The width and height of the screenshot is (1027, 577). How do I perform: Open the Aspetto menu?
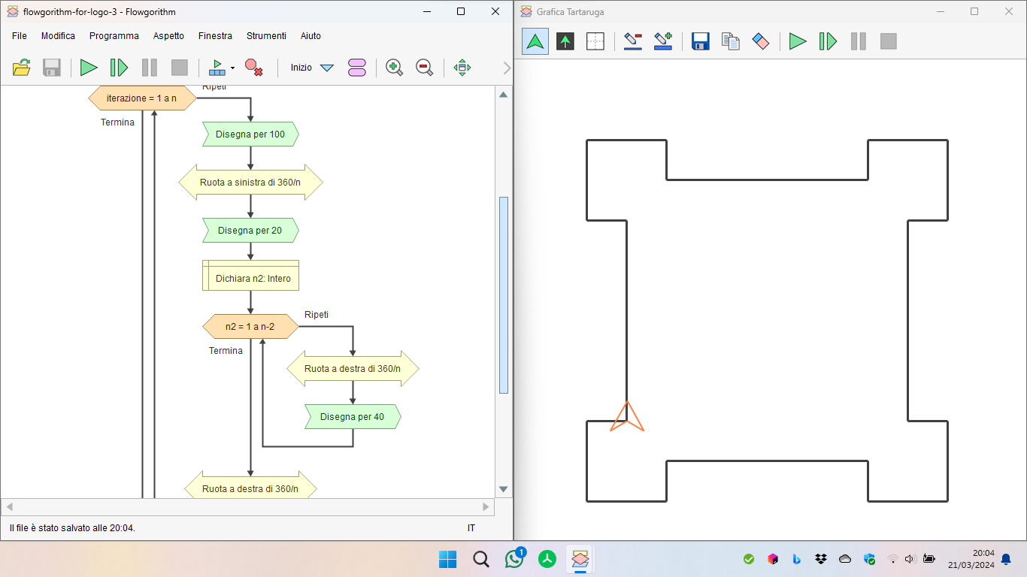point(168,35)
